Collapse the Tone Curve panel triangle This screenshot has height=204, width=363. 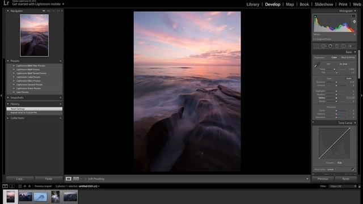[x=355, y=123]
